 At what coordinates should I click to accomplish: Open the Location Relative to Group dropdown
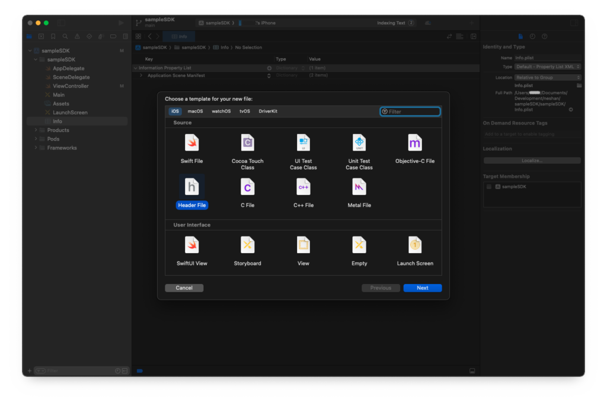(x=548, y=78)
